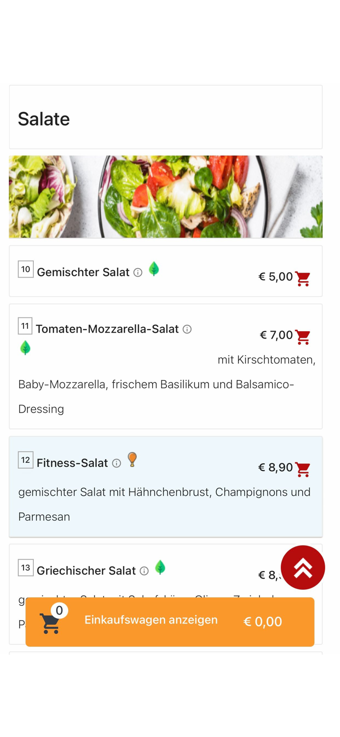Click the salad banner image

click(x=165, y=197)
